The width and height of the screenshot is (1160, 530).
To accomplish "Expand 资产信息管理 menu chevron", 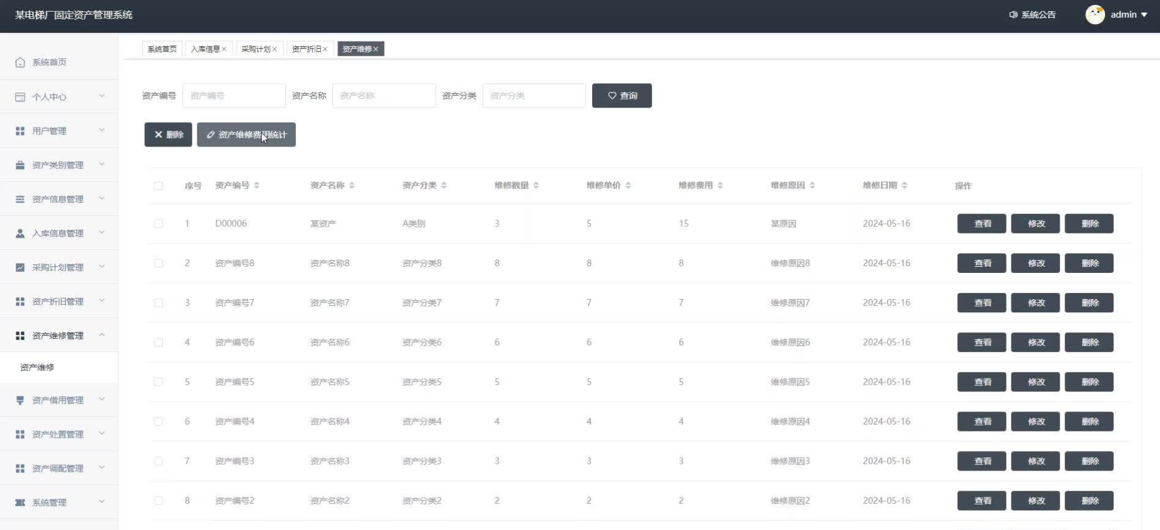I will point(102,198).
